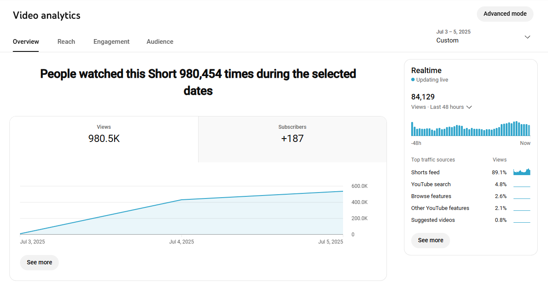Click the blue Updating live dot

coord(413,80)
